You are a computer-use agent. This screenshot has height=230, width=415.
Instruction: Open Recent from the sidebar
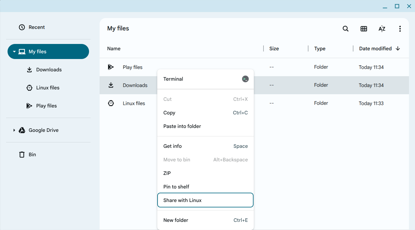tap(37, 27)
